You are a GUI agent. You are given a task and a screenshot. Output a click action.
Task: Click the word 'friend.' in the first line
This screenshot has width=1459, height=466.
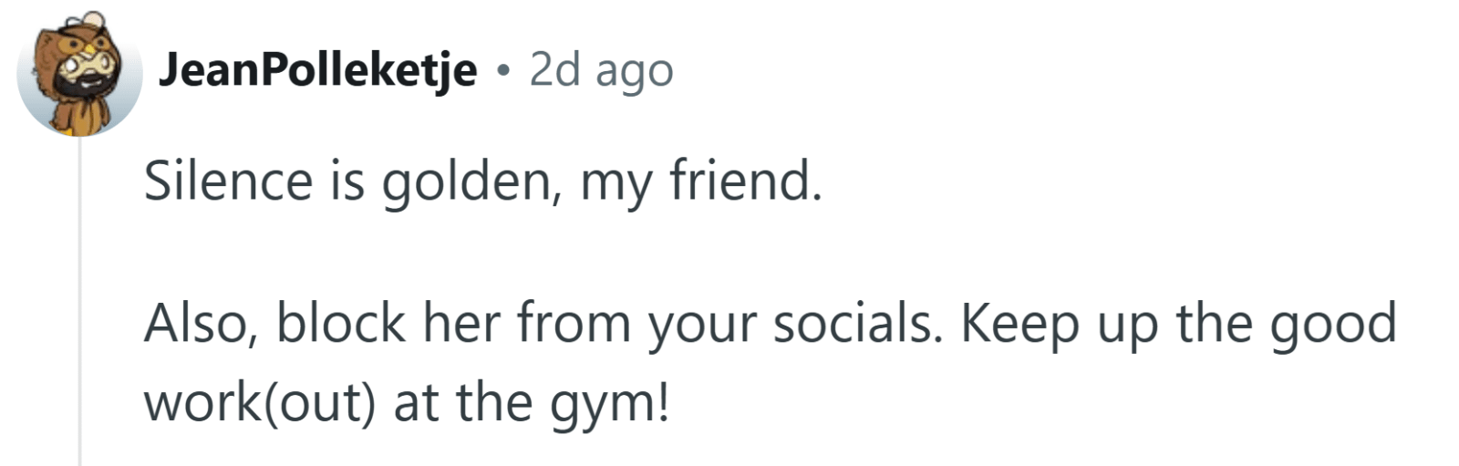tap(746, 181)
